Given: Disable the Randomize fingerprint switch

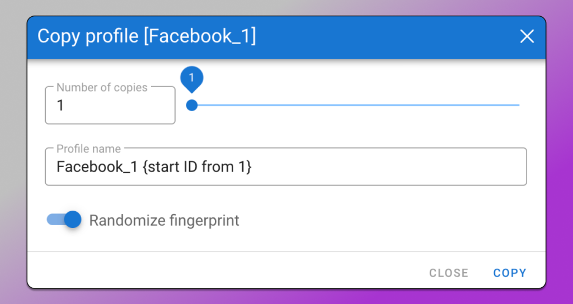Looking at the screenshot, I should [64, 220].
